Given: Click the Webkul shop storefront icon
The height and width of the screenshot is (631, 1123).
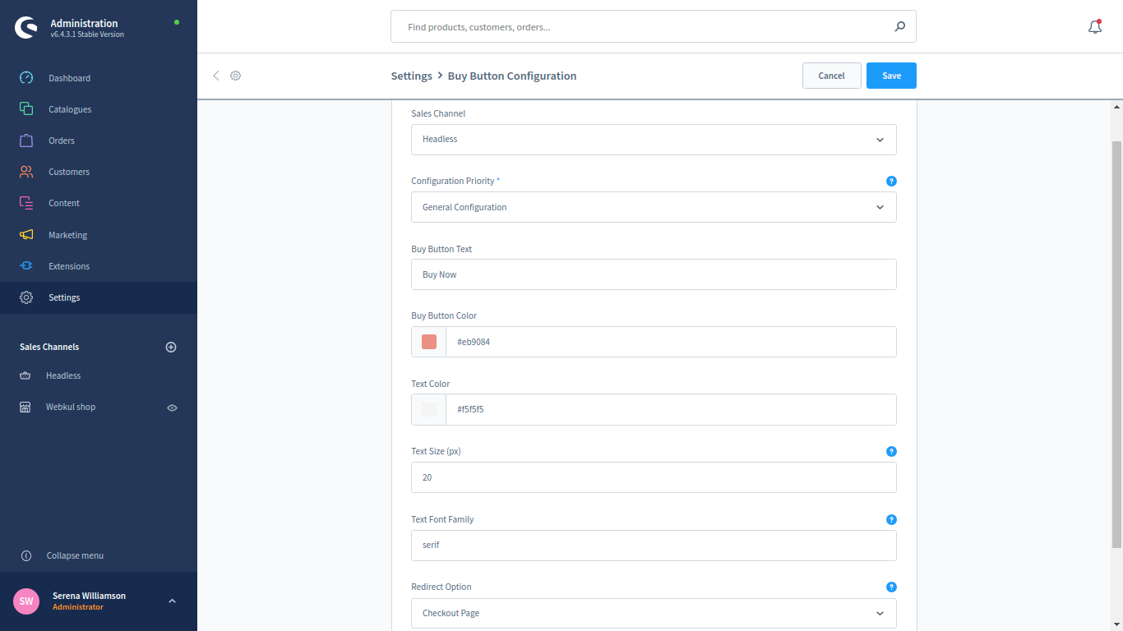Looking at the screenshot, I should pyautogui.click(x=25, y=407).
